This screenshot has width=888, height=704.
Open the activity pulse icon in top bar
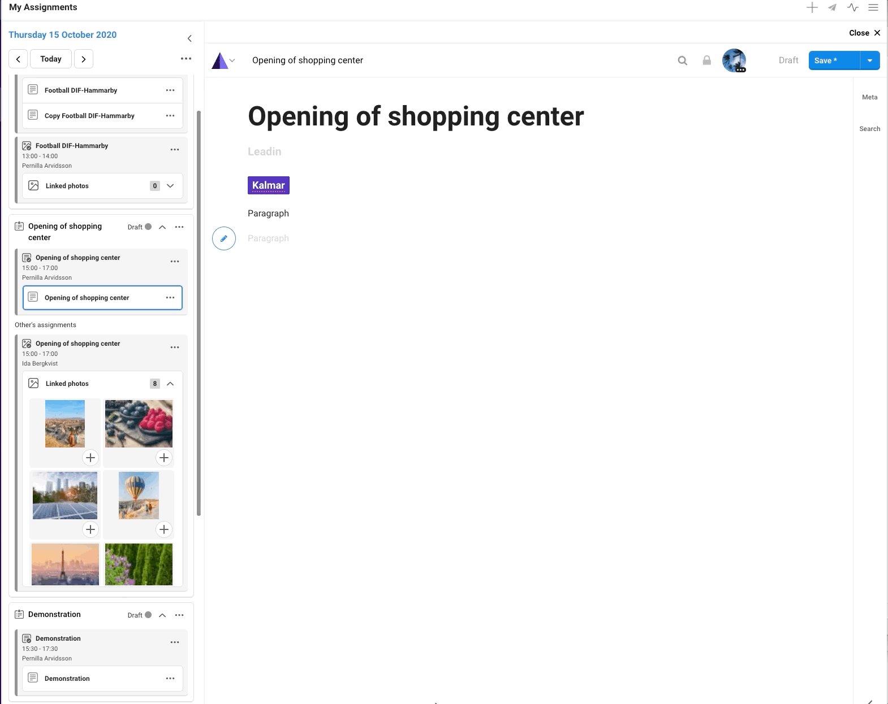(852, 7)
